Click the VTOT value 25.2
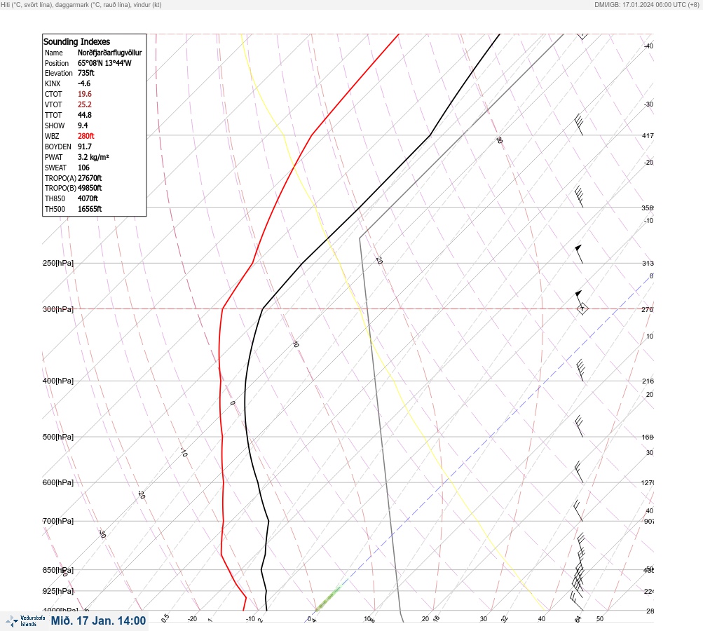The height and width of the screenshot is (631, 703). (85, 104)
